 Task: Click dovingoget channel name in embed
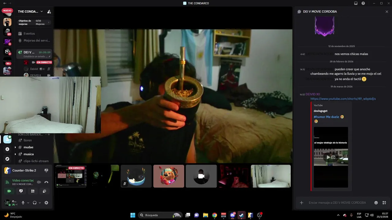click(320, 111)
